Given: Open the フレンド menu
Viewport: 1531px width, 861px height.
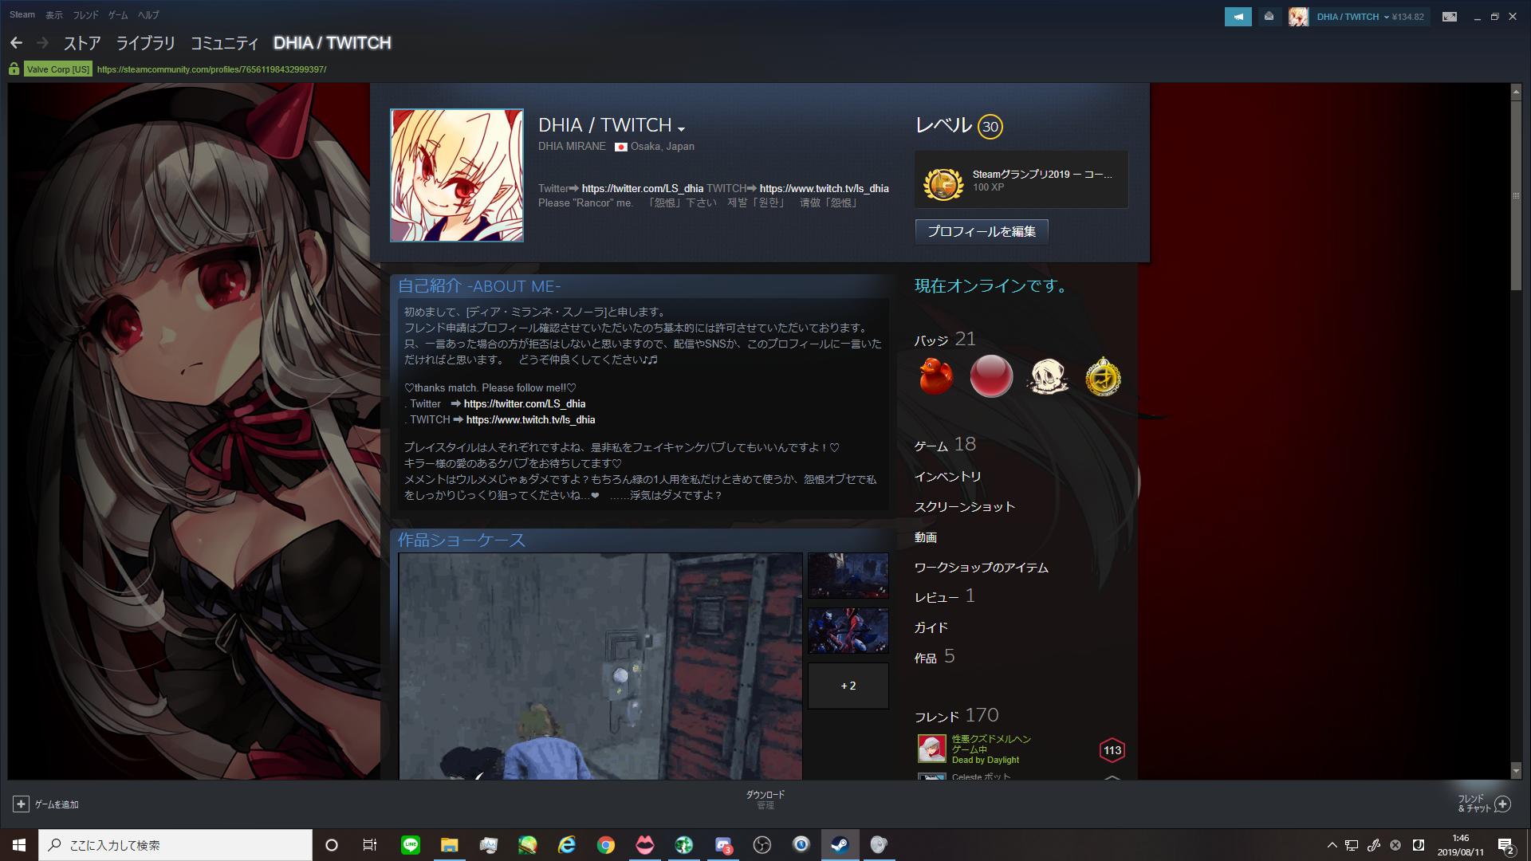Looking at the screenshot, I should click(x=86, y=14).
